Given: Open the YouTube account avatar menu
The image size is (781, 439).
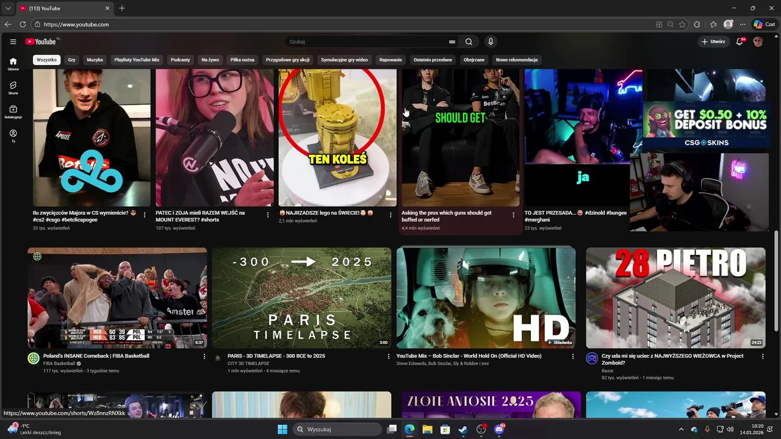Looking at the screenshot, I should point(758,41).
